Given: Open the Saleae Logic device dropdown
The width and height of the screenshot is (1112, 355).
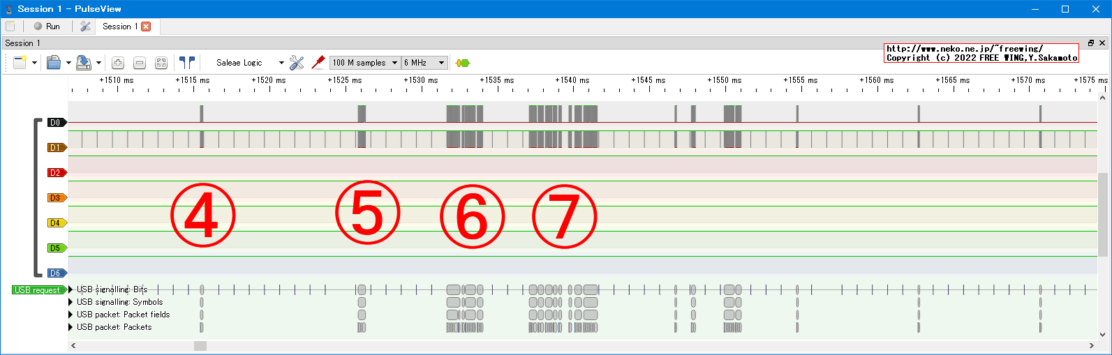Looking at the screenshot, I should click(249, 63).
